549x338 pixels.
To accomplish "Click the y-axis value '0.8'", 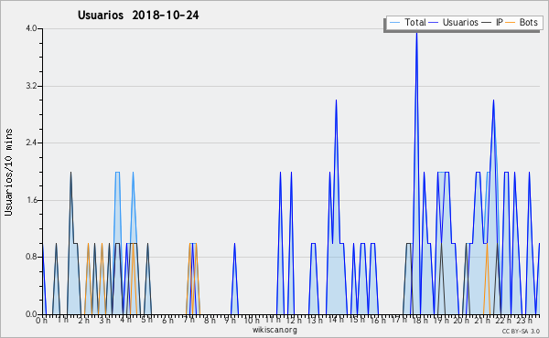I will (31, 257).
